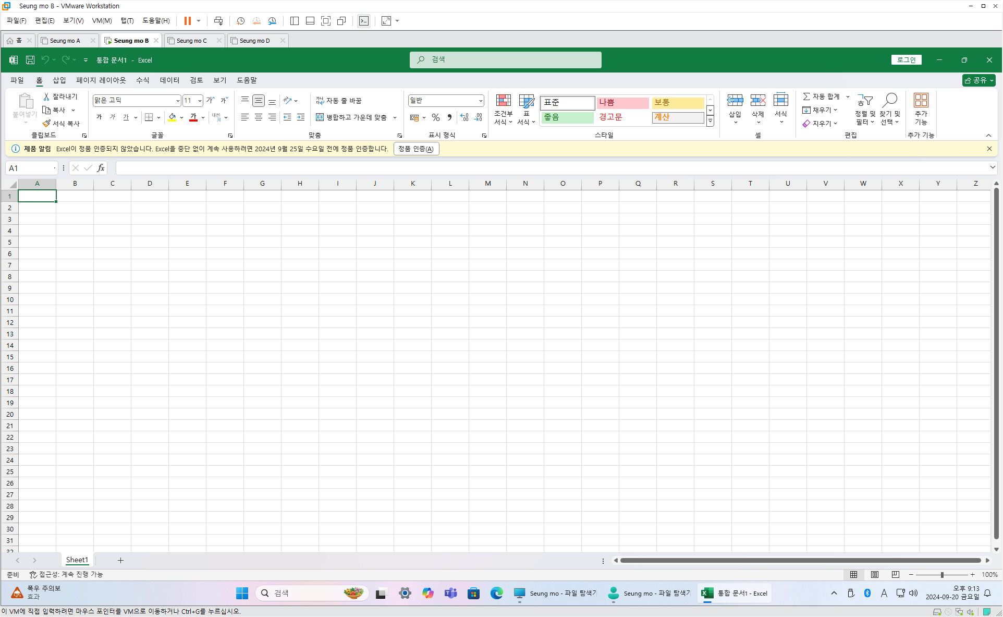Click the zoom slider in status bar
The width and height of the screenshot is (1003, 617).
coord(942,574)
